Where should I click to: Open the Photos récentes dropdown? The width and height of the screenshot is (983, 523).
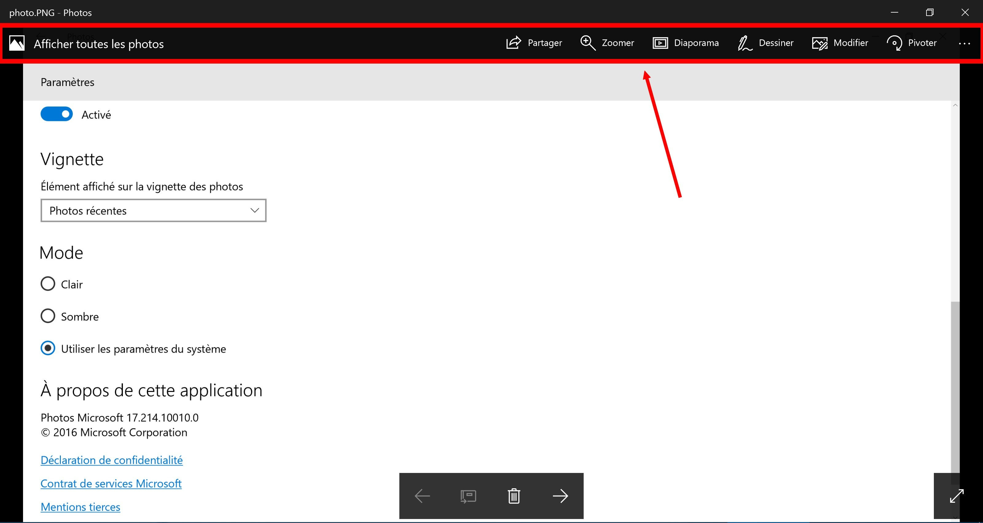(153, 211)
